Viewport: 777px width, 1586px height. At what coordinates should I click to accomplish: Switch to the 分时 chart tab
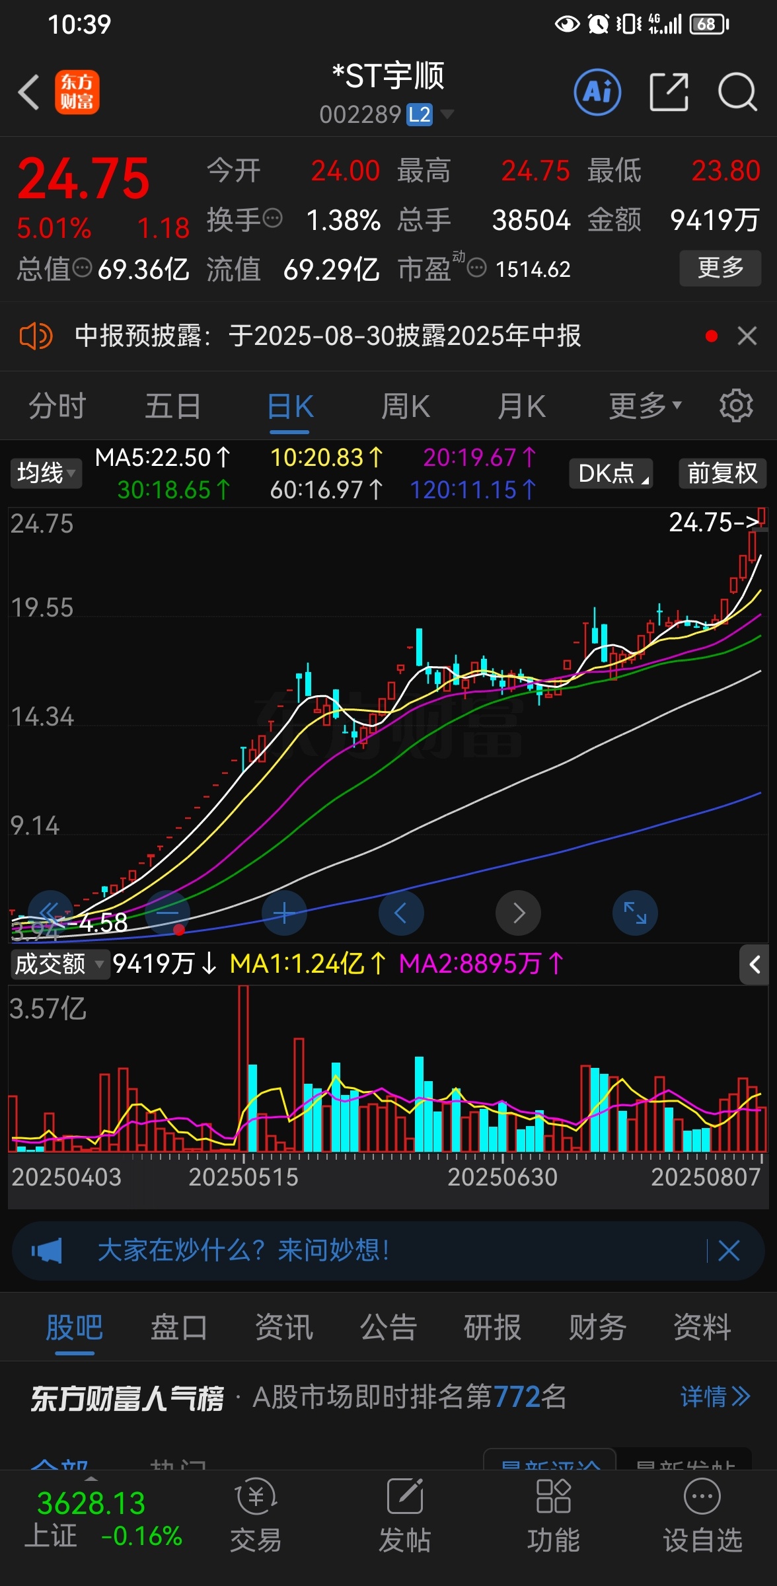pos(57,406)
